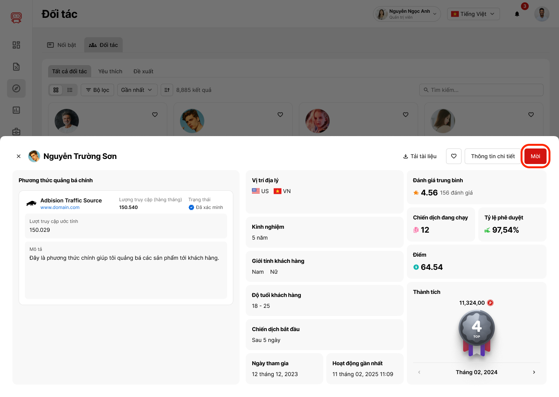
Task: Click the sort order icon
Action: pyautogui.click(x=167, y=90)
